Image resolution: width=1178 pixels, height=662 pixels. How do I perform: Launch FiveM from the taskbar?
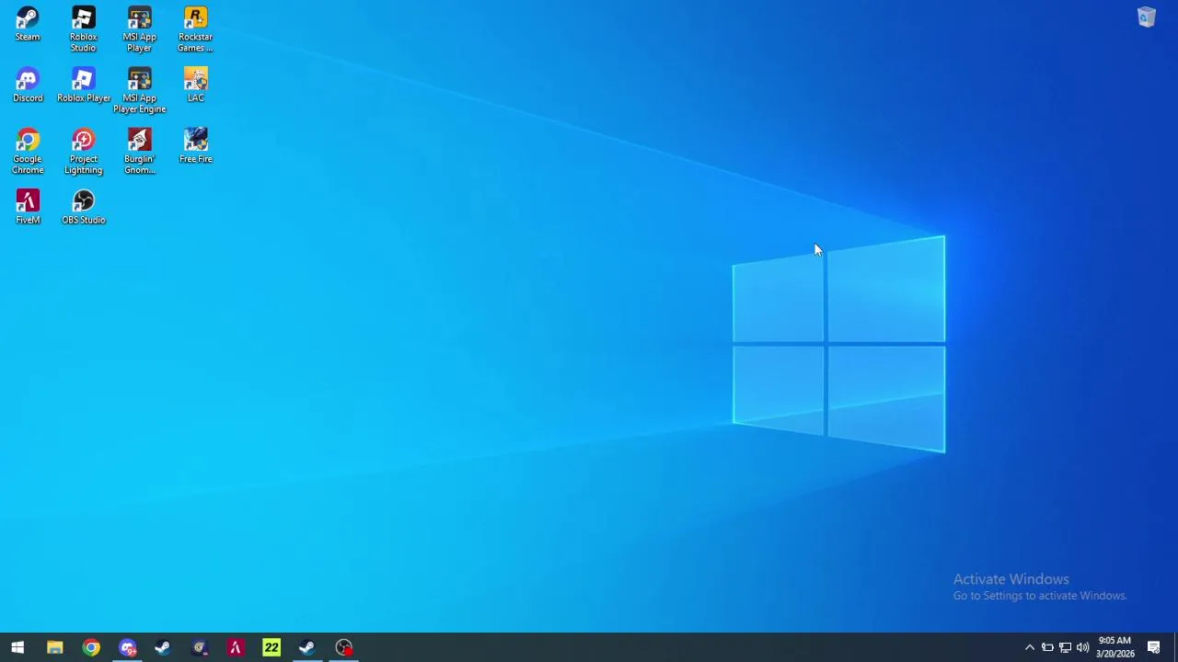[236, 647]
